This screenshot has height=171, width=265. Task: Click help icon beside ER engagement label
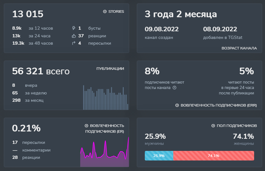86,126
